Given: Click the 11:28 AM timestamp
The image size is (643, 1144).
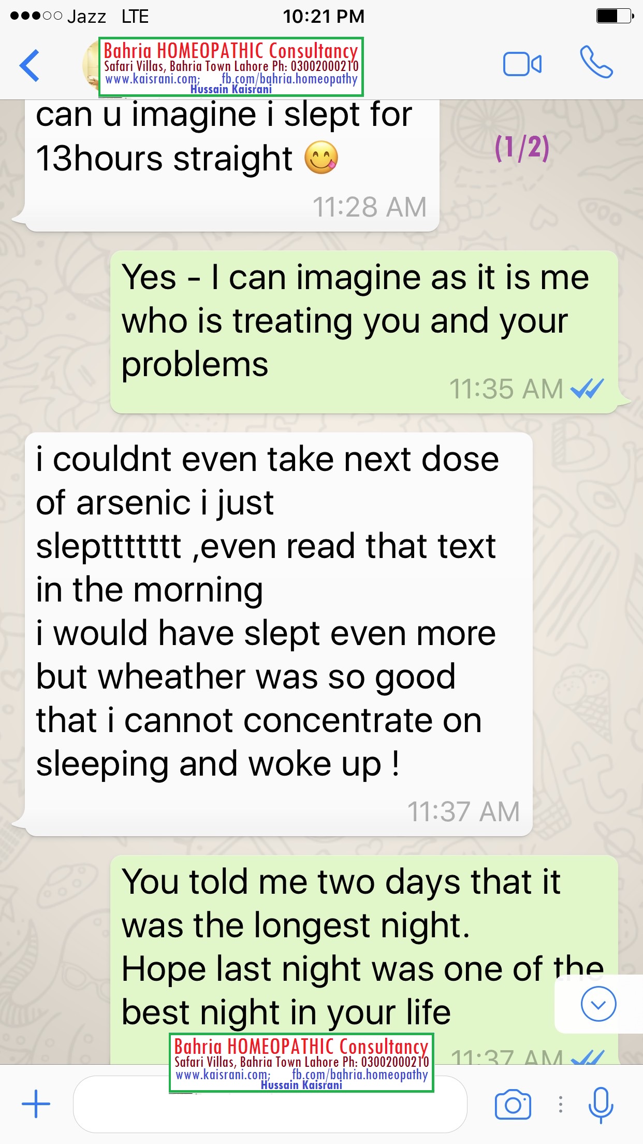Looking at the screenshot, I should (x=369, y=207).
